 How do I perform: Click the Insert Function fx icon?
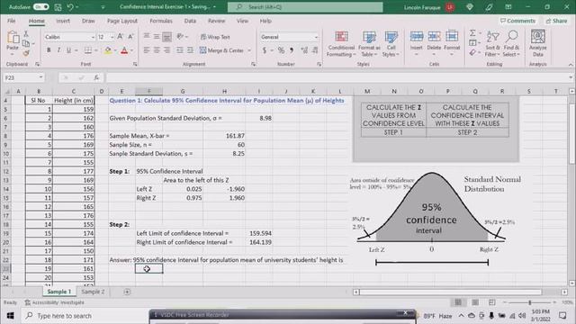96,77
